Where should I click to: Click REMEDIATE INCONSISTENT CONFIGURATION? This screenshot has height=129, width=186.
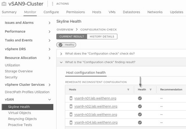coord(96,82)
